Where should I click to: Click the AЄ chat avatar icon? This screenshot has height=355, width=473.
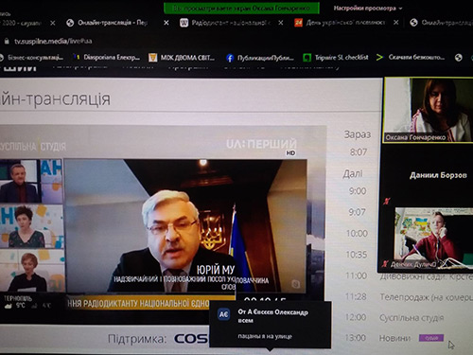click(x=223, y=314)
